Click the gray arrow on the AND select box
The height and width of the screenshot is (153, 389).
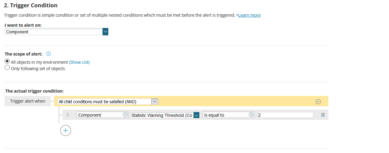(155, 102)
